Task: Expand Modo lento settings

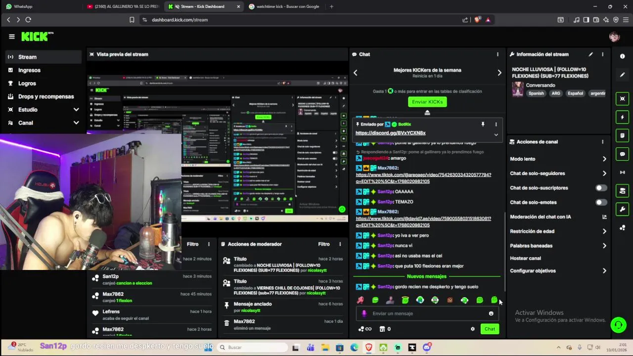Action: point(558,159)
